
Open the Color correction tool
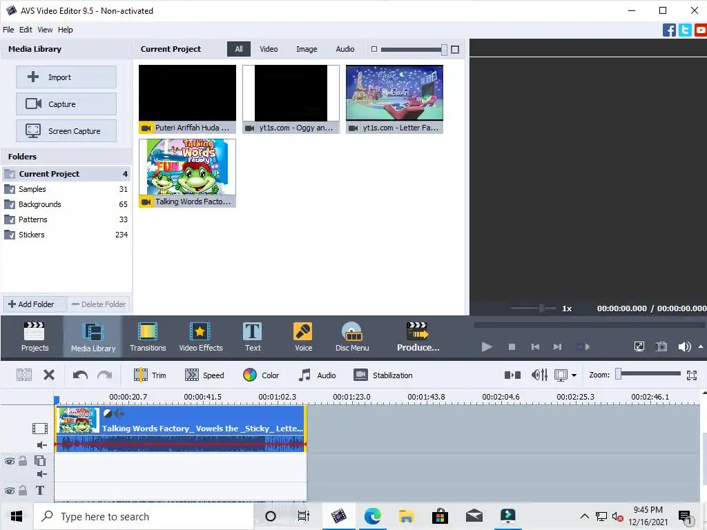261,375
